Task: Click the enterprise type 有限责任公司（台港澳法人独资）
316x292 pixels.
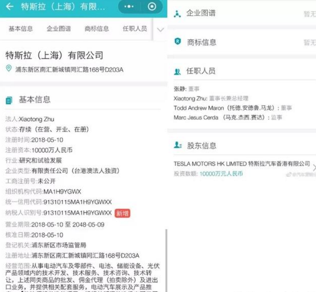Action: click(x=76, y=171)
